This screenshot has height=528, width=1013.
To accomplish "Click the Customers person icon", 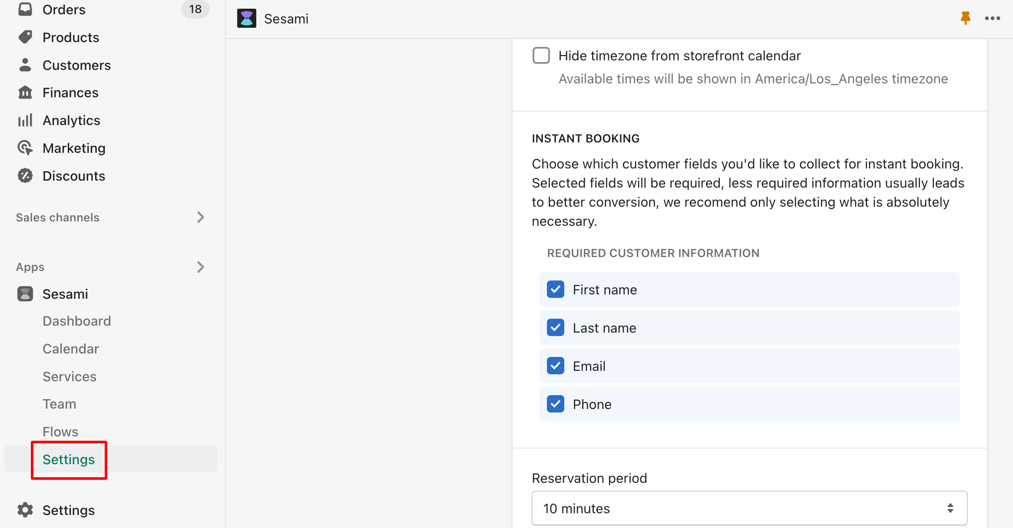I will 25,65.
